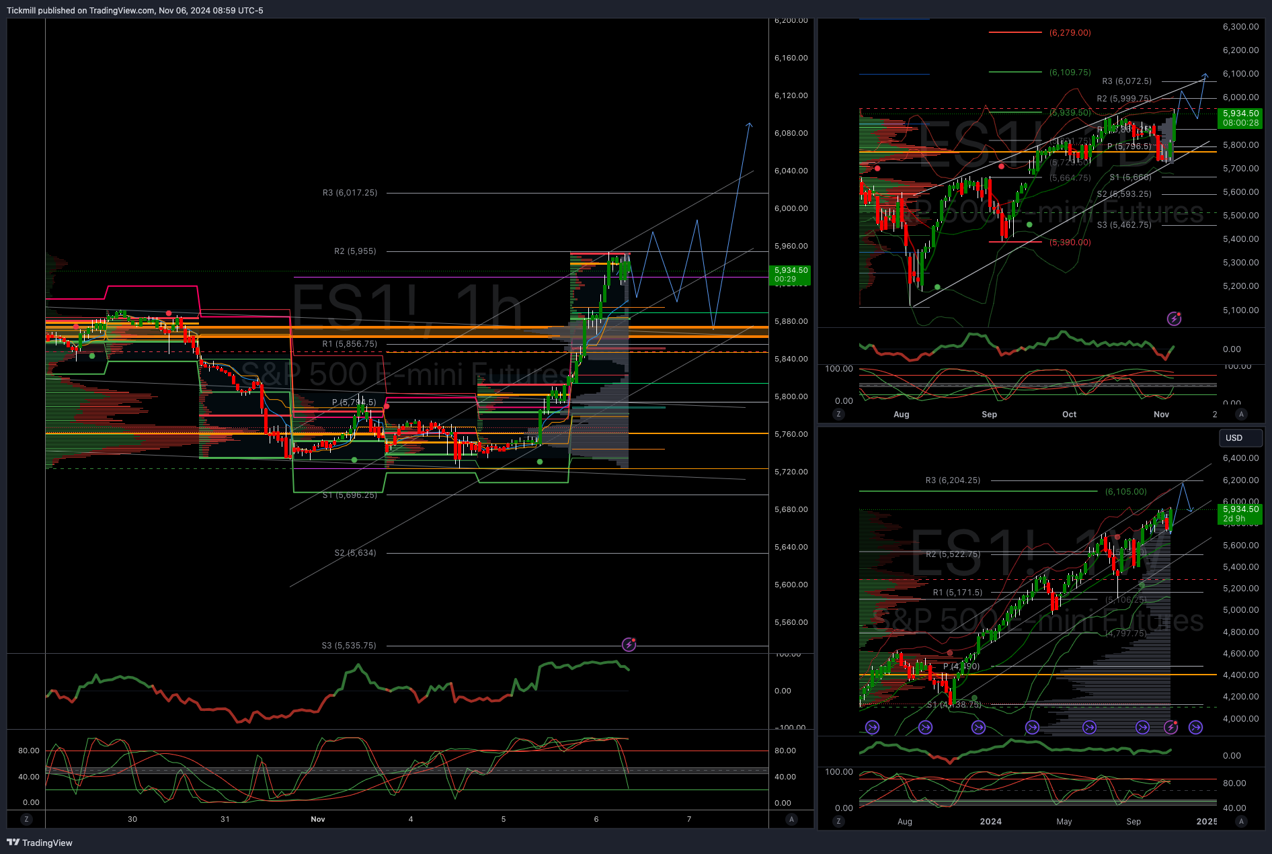Click the 5,934.50 price label with 08:00:28 countdown
The width and height of the screenshot is (1272, 854).
click(x=1240, y=118)
